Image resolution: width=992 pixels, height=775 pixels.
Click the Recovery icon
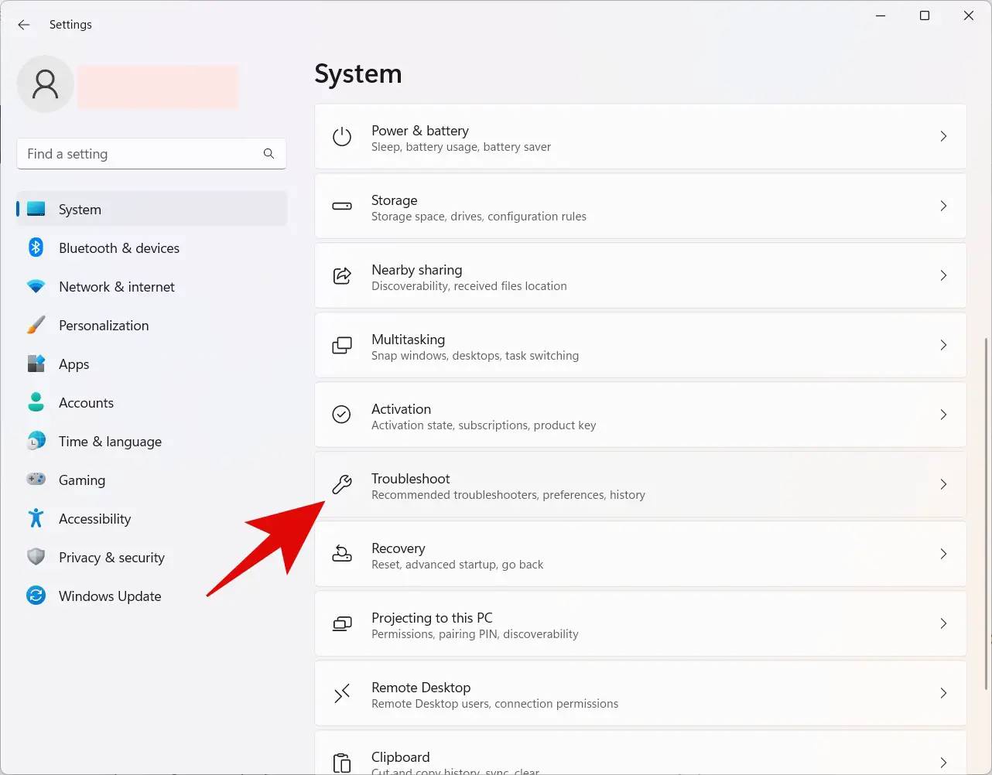pos(342,554)
